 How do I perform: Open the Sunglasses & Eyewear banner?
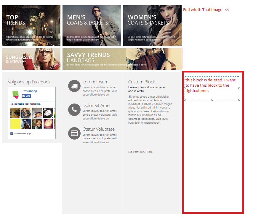31,59
